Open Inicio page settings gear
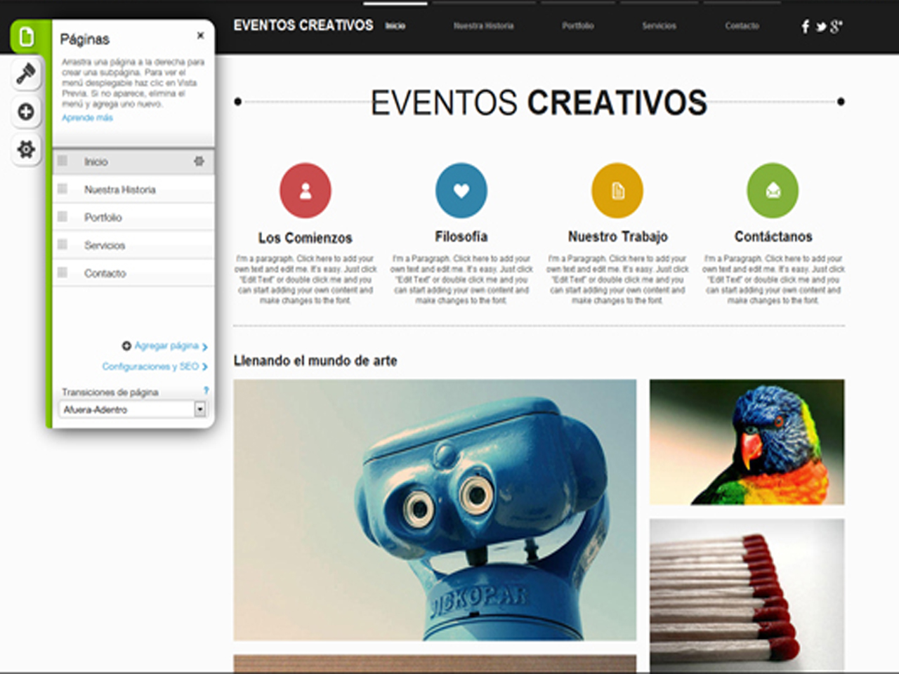 [x=199, y=161]
